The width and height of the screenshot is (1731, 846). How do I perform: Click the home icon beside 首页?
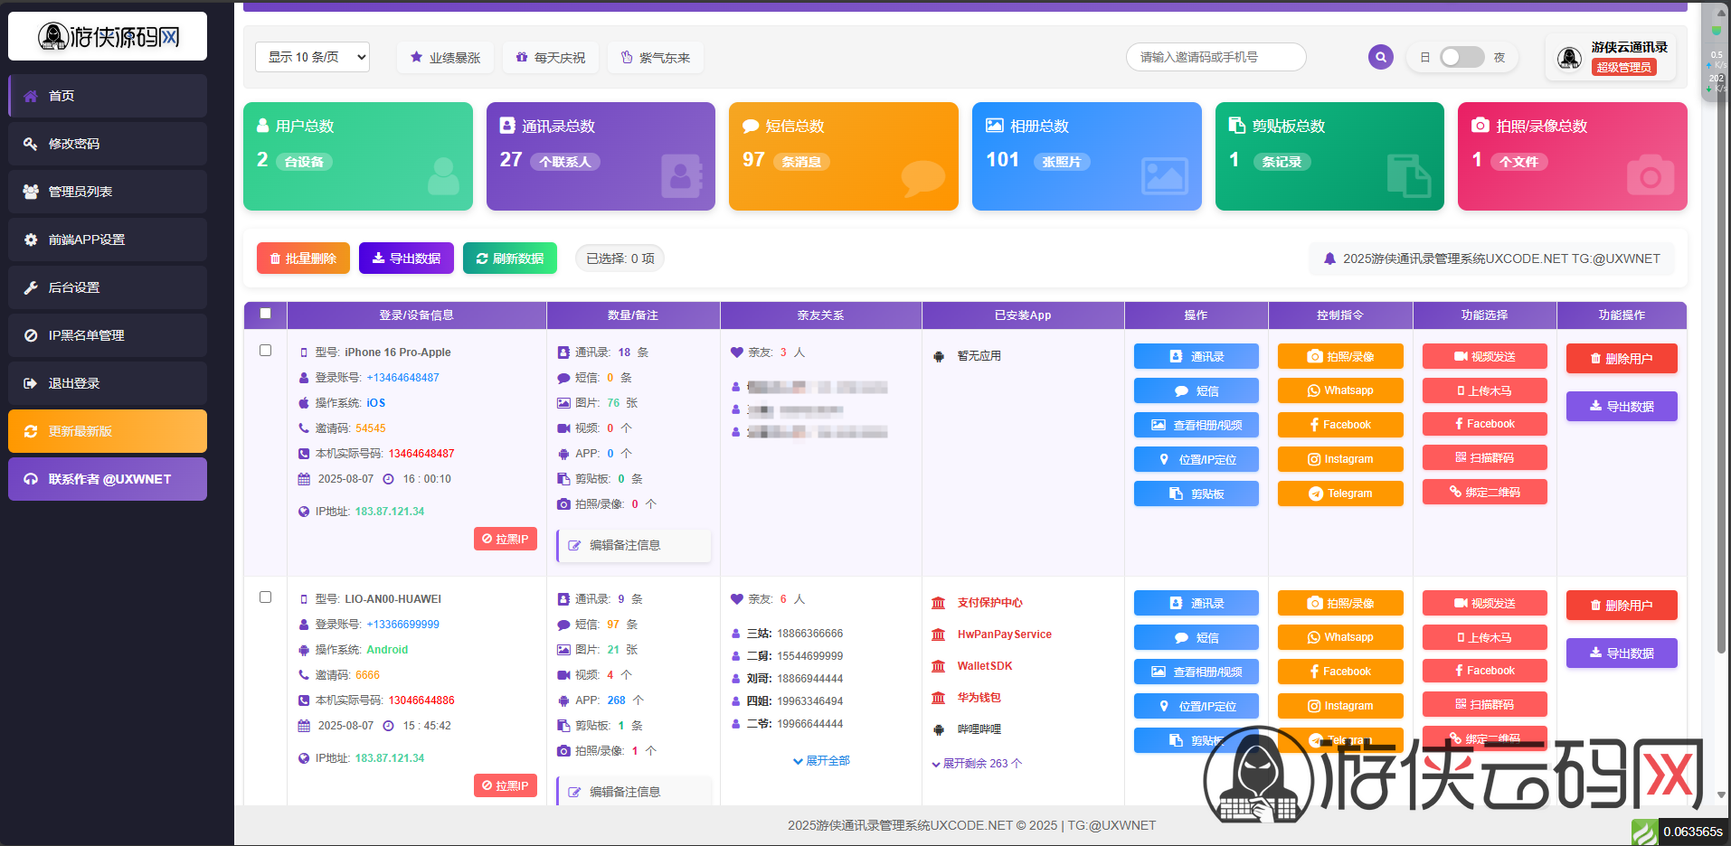(31, 96)
